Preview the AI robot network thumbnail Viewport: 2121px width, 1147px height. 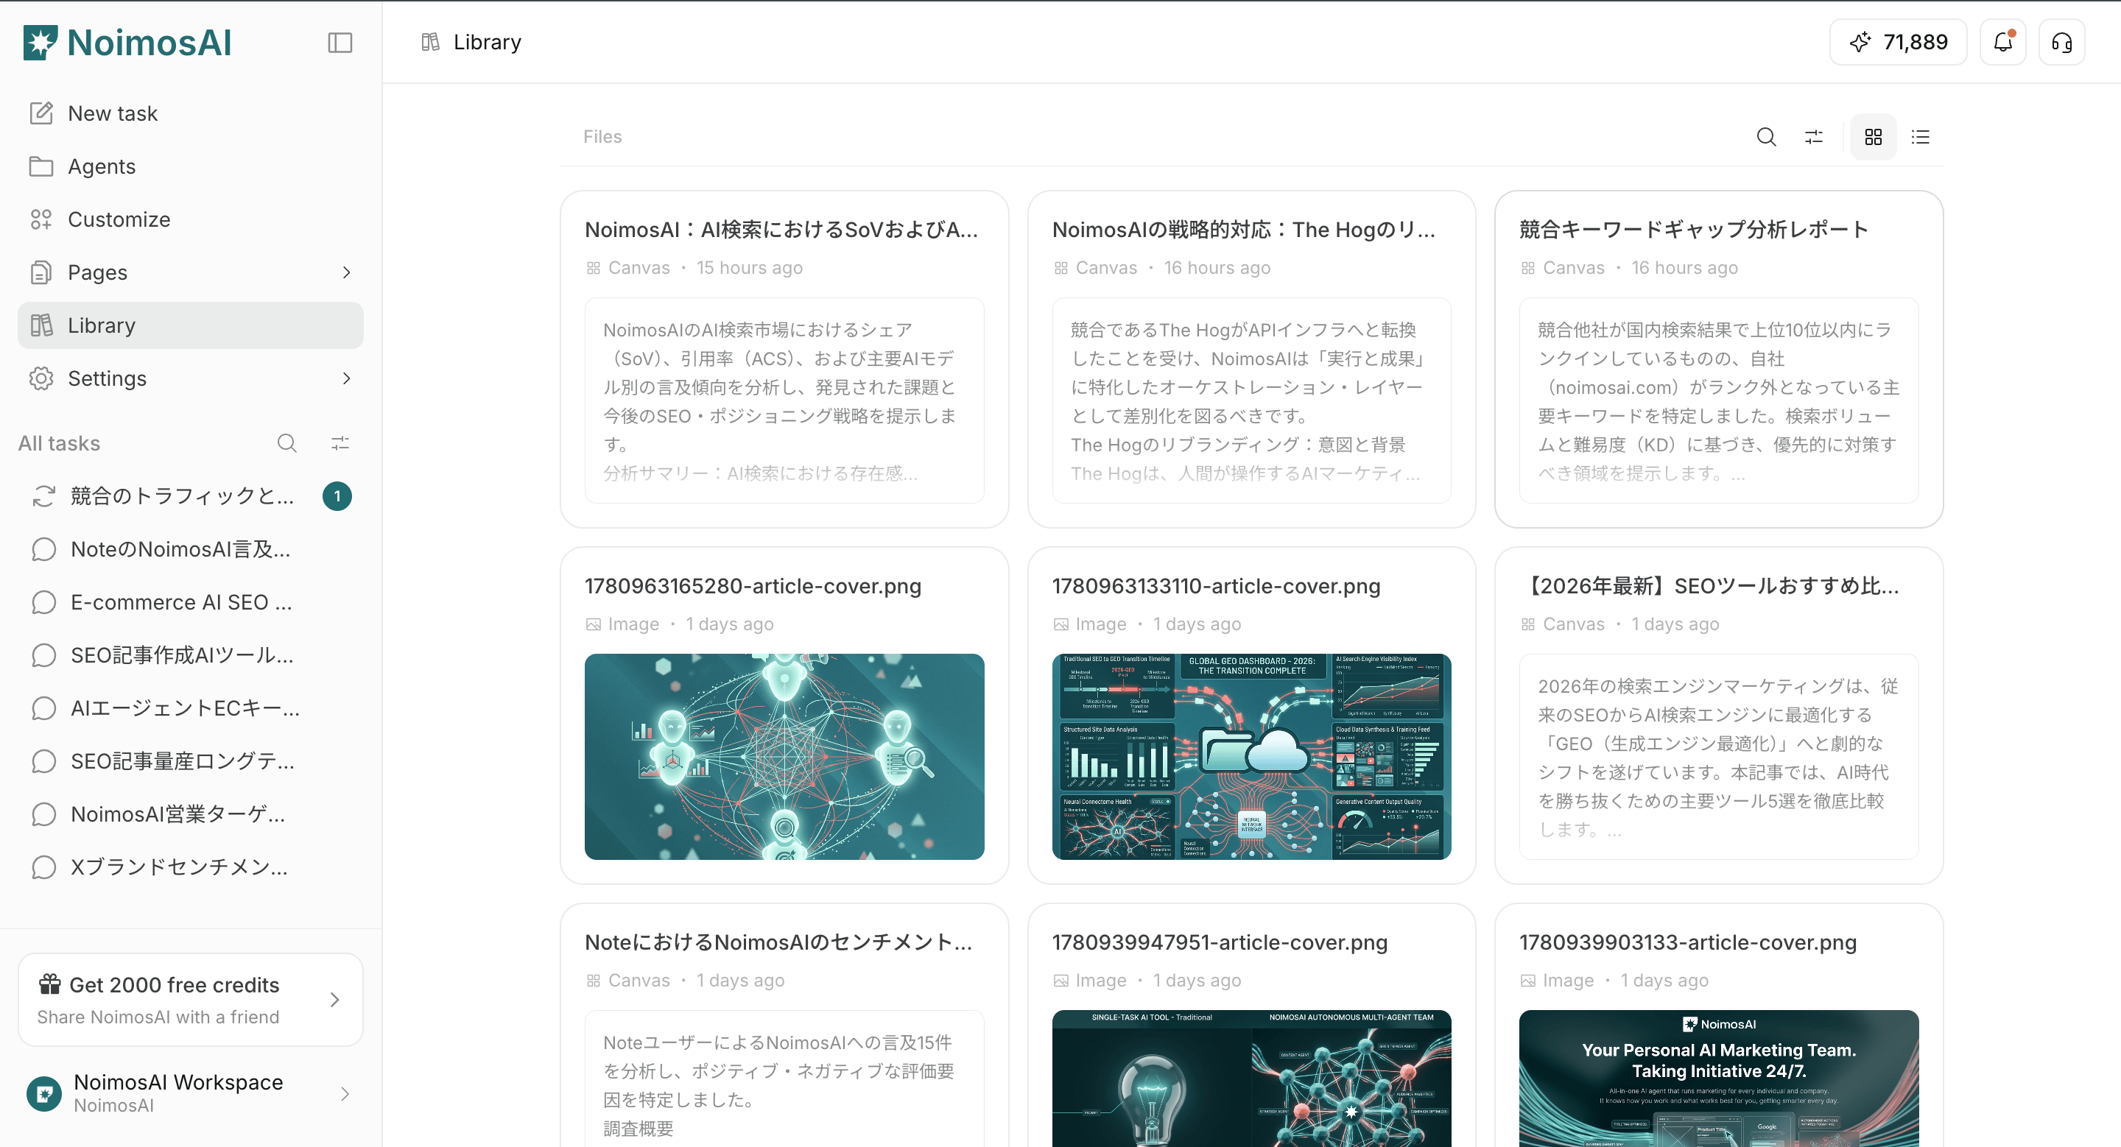(x=784, y=757)
